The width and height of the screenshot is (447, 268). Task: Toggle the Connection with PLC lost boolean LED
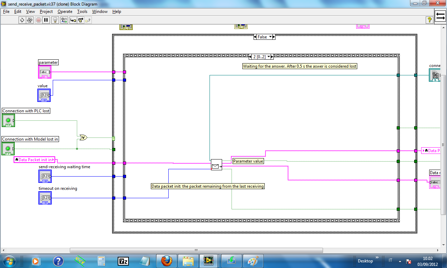(8, 120)
